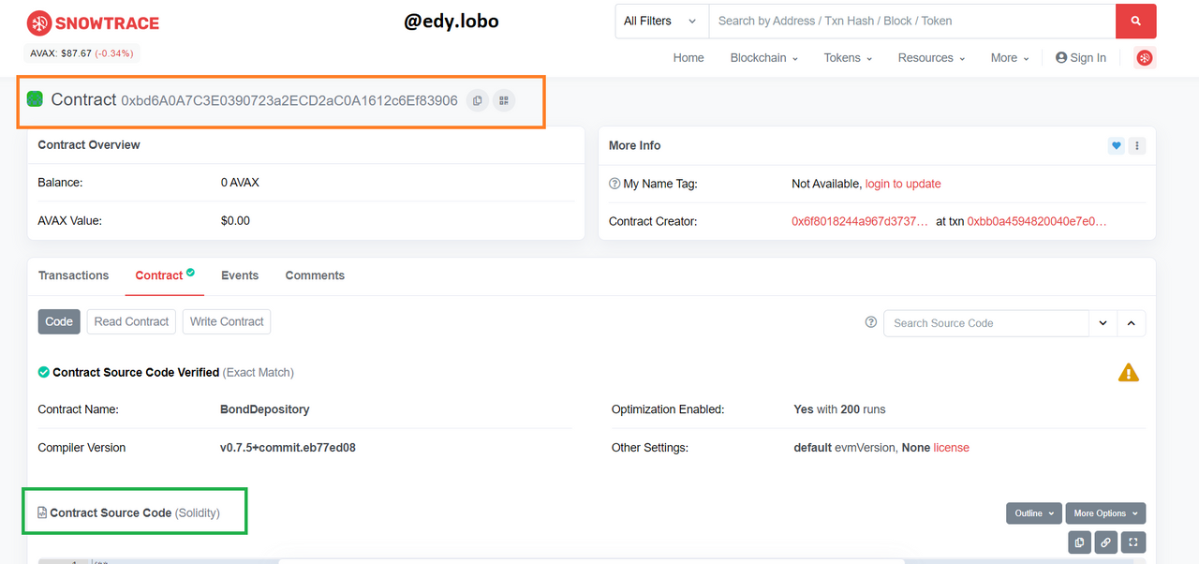Click the Contract Overview heading
Image resolution: width=1199 pixels, height=564 pixels.
[89, 144]
